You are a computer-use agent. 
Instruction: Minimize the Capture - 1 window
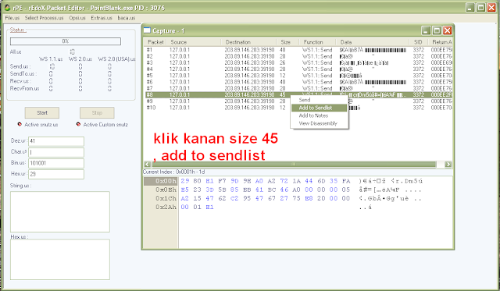pos(426,30)
